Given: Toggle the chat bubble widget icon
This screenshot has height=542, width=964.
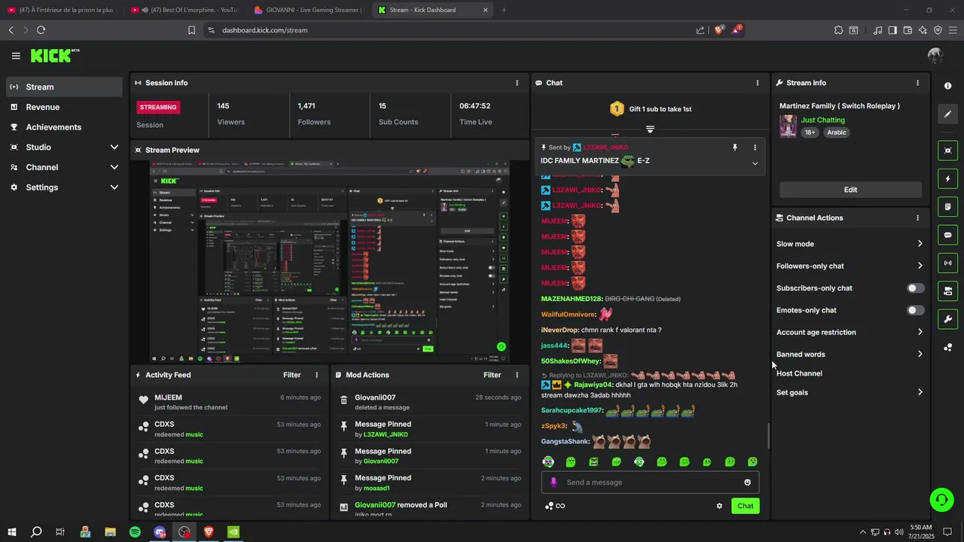Looking at the screenshot, I should (948, 235).
